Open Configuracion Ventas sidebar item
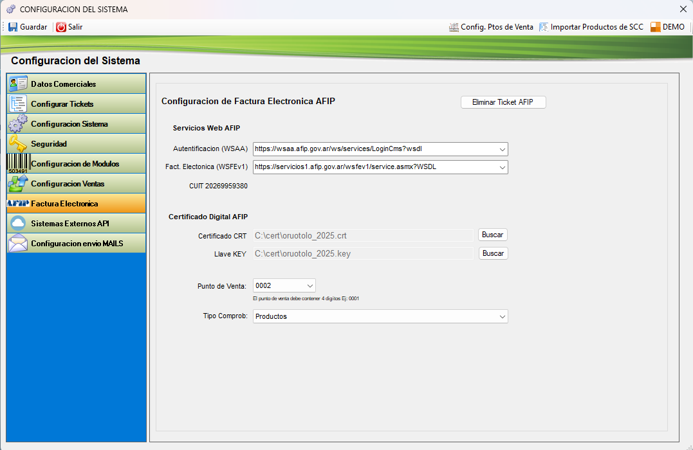 pos(67,184)
